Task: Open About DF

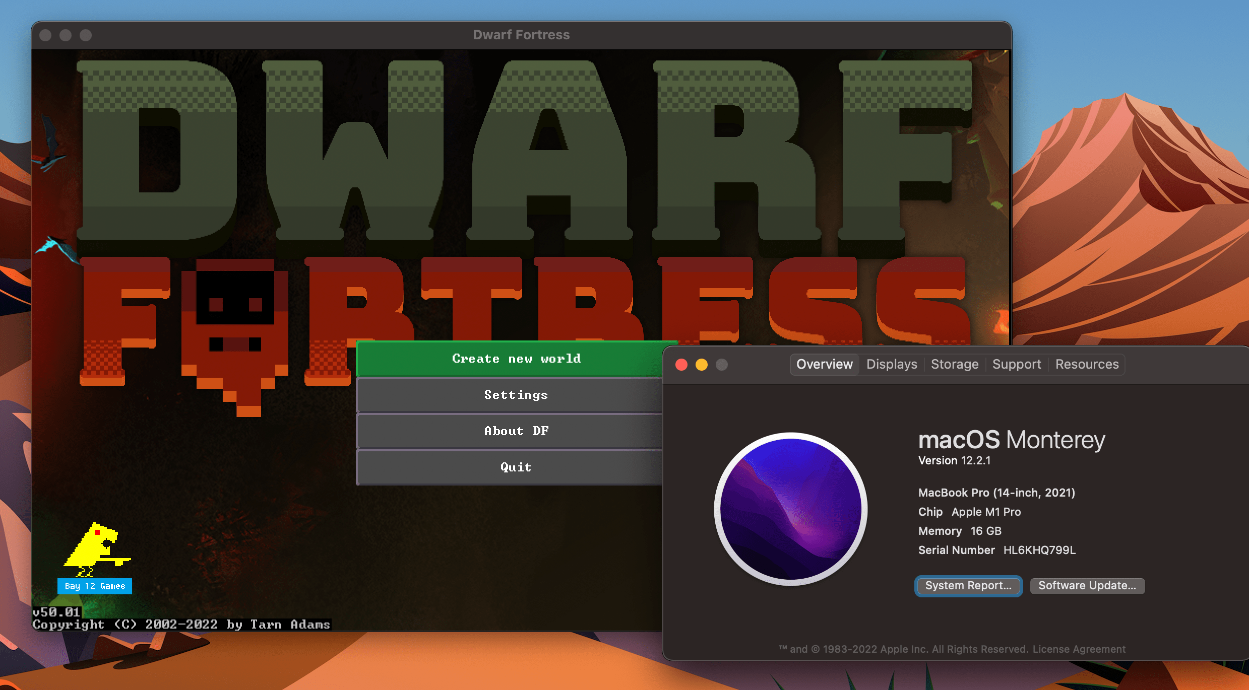Action: (515, 431)
